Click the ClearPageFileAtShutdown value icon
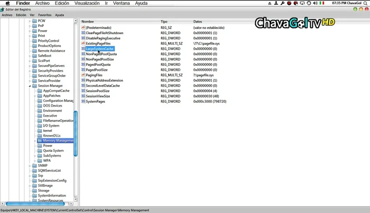Image resolution: width=370 pixels, height=213 pixels. coord(83,33)
